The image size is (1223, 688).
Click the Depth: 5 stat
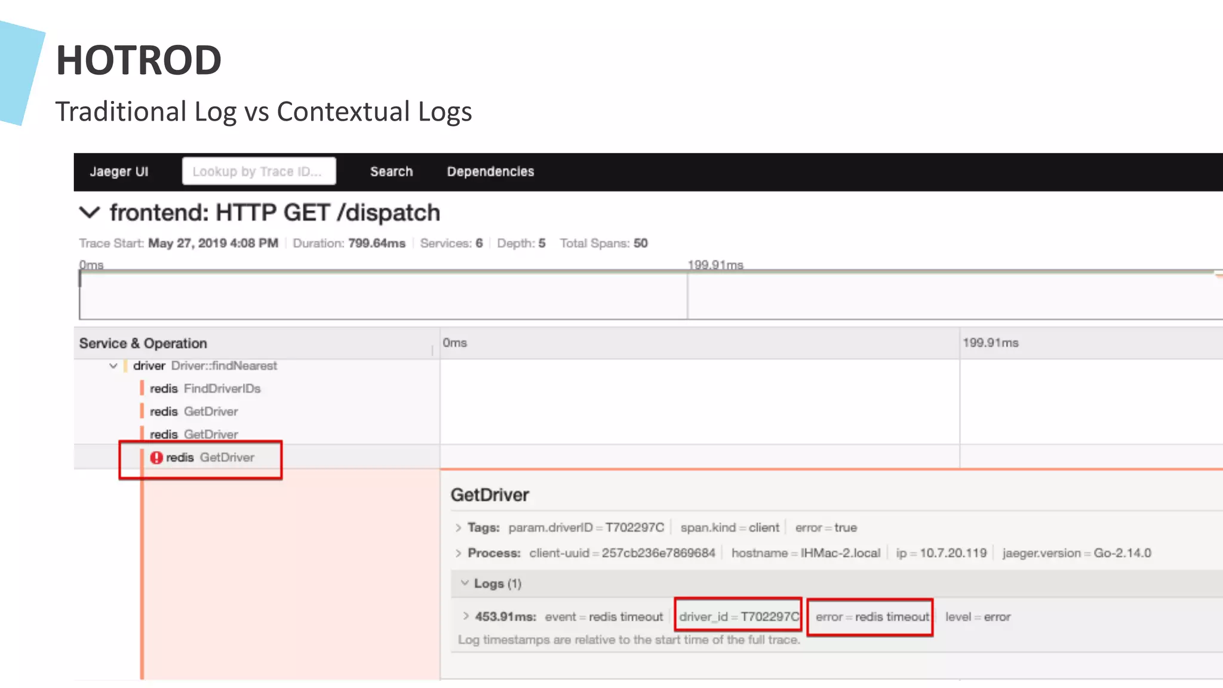521,244
